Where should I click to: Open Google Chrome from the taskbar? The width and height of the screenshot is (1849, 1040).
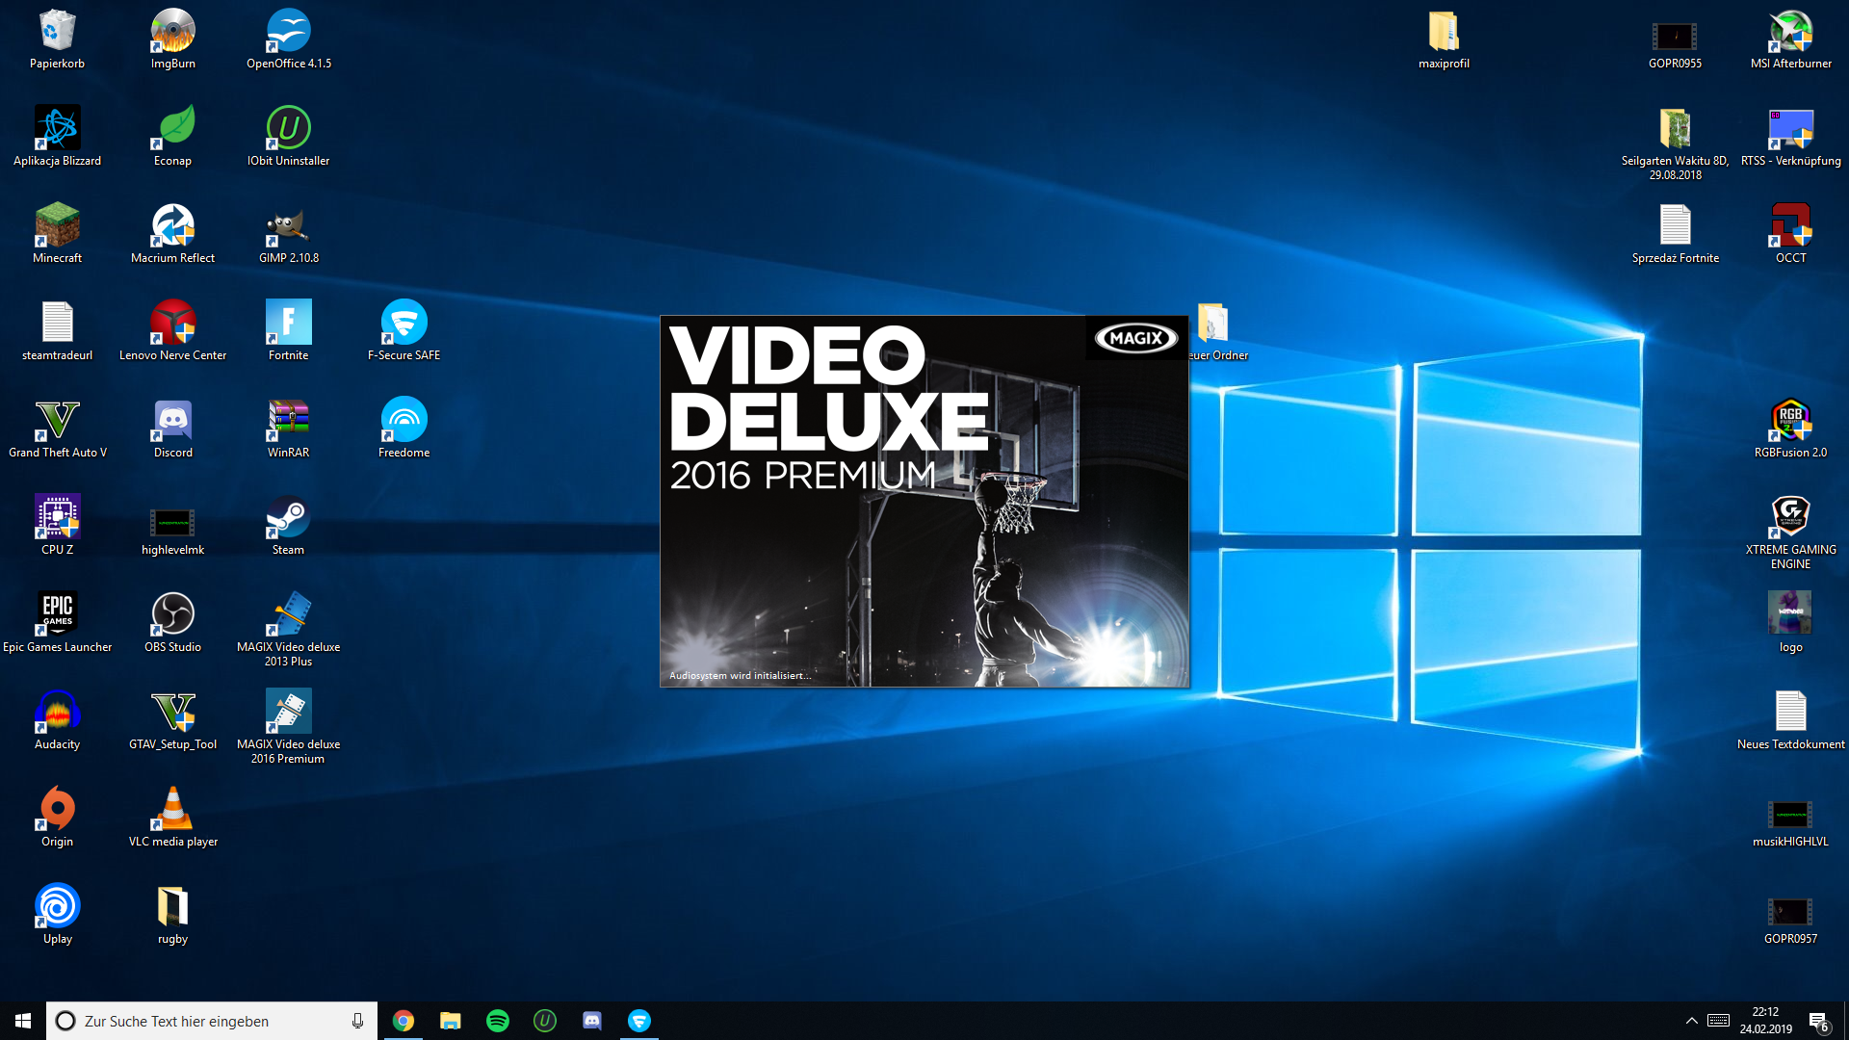click(x=404, y=1021)
